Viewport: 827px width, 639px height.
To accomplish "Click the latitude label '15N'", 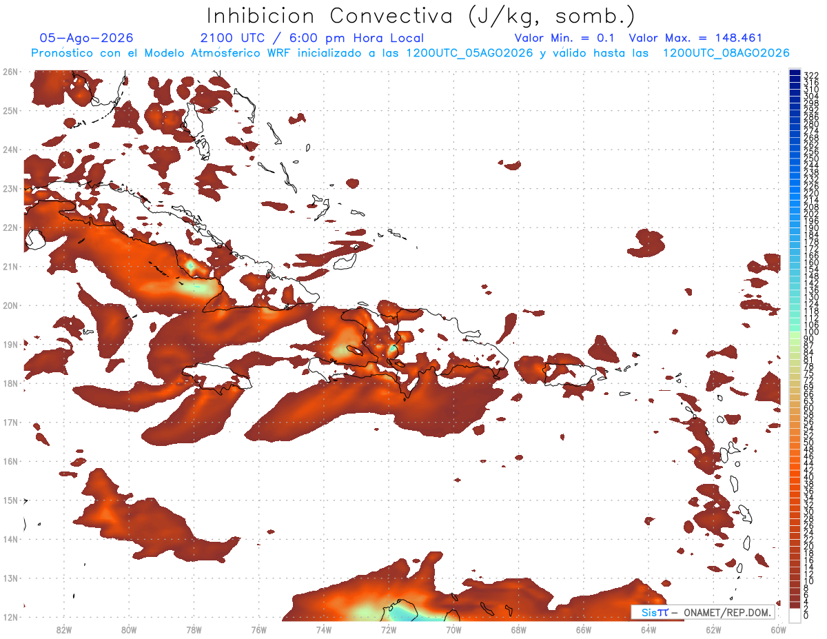I will (x=10, y=500).
